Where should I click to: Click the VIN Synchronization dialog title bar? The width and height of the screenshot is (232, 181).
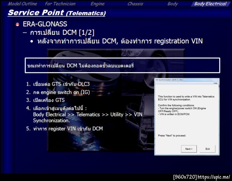tap(187, 80)
